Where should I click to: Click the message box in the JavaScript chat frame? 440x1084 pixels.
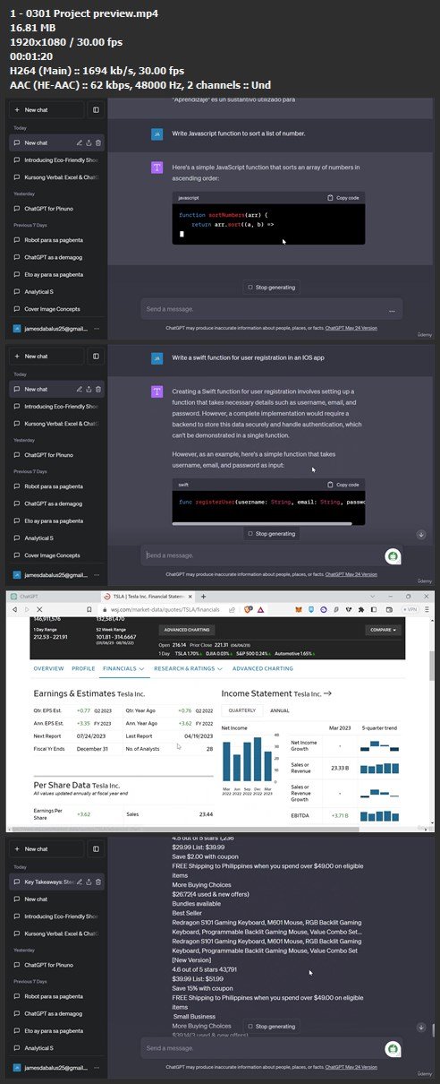click(x=271, y=309)
